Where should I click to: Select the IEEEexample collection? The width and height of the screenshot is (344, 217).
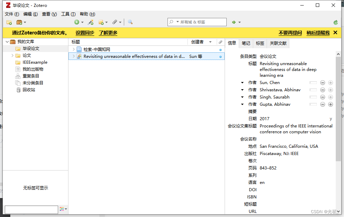pyautogui.click(x=35, y=62)
